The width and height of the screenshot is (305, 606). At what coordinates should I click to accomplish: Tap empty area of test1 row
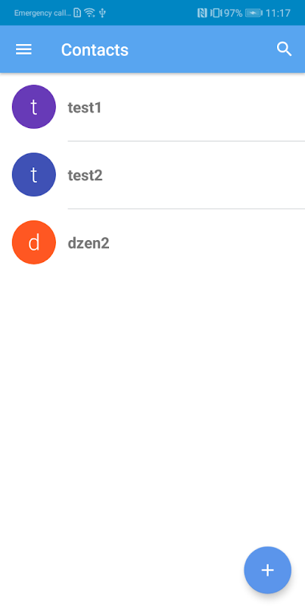(x=201, y=107)
